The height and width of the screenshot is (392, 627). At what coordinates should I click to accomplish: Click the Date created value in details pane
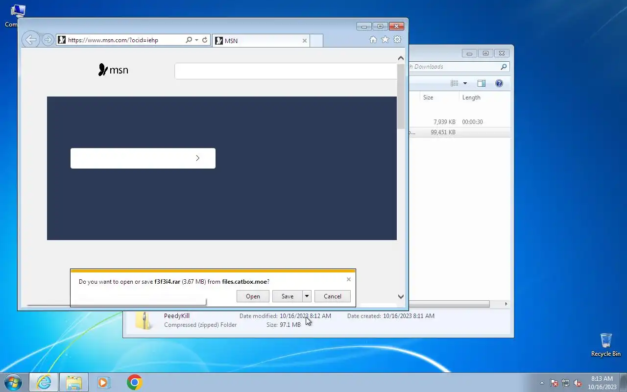click(x=409, y=316)
